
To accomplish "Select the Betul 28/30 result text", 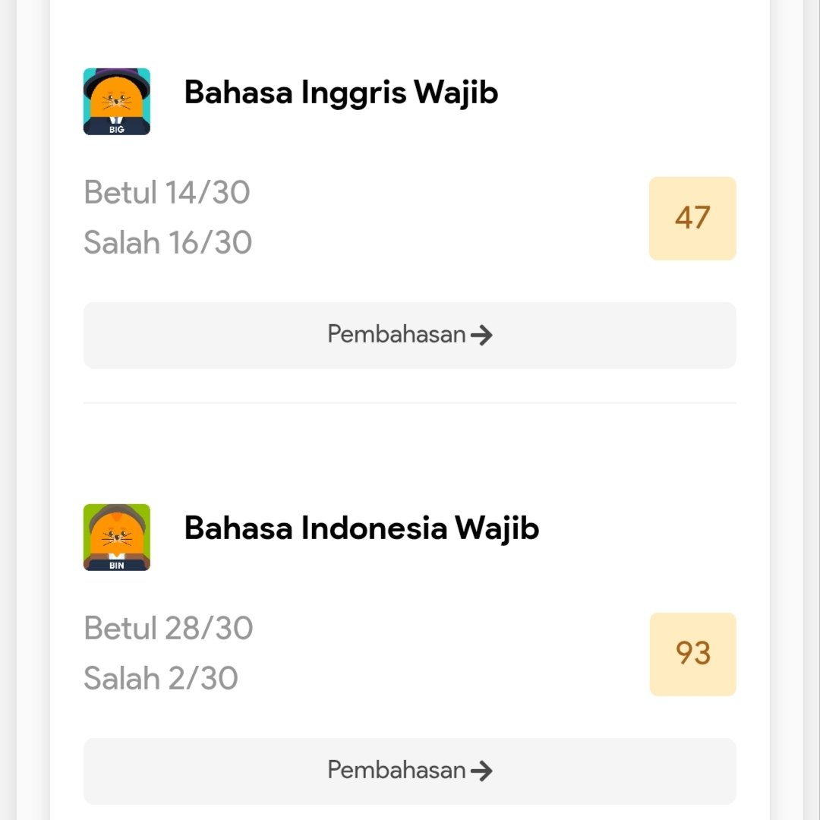I will pyautogui.click(x=169, y=628).
